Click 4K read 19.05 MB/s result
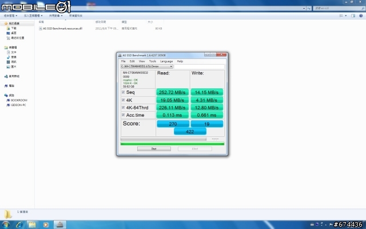 tap(172, 100)
